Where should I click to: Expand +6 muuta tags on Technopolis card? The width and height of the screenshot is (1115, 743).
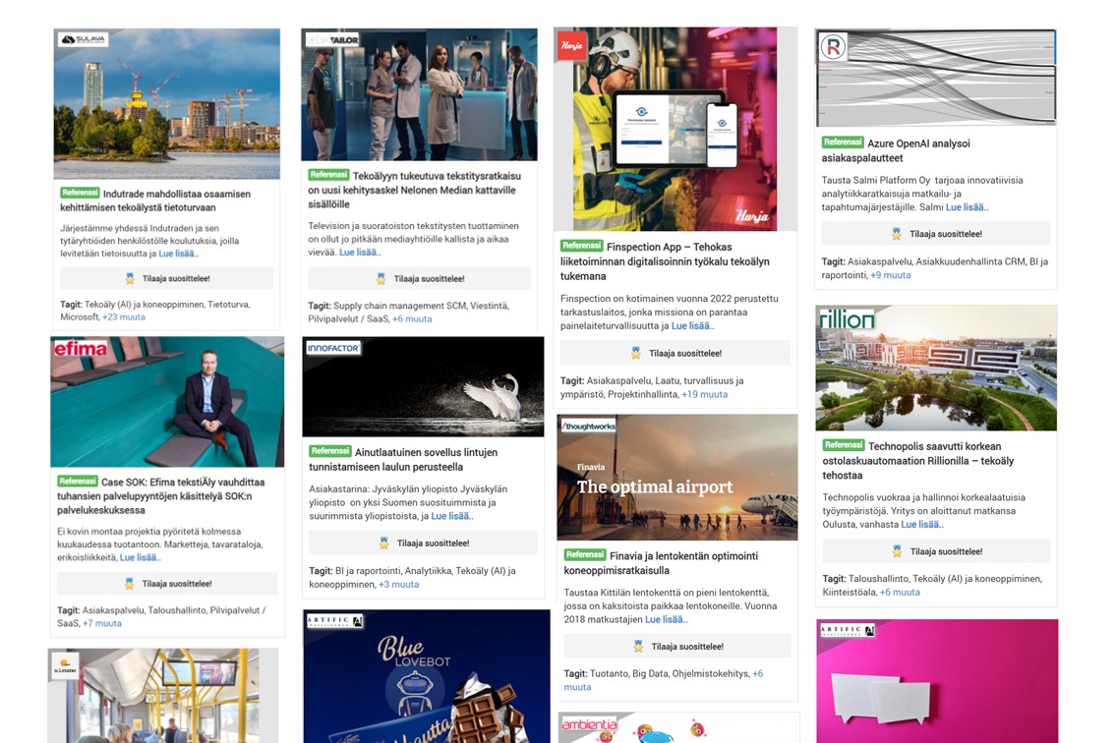[x=901, y=592]
